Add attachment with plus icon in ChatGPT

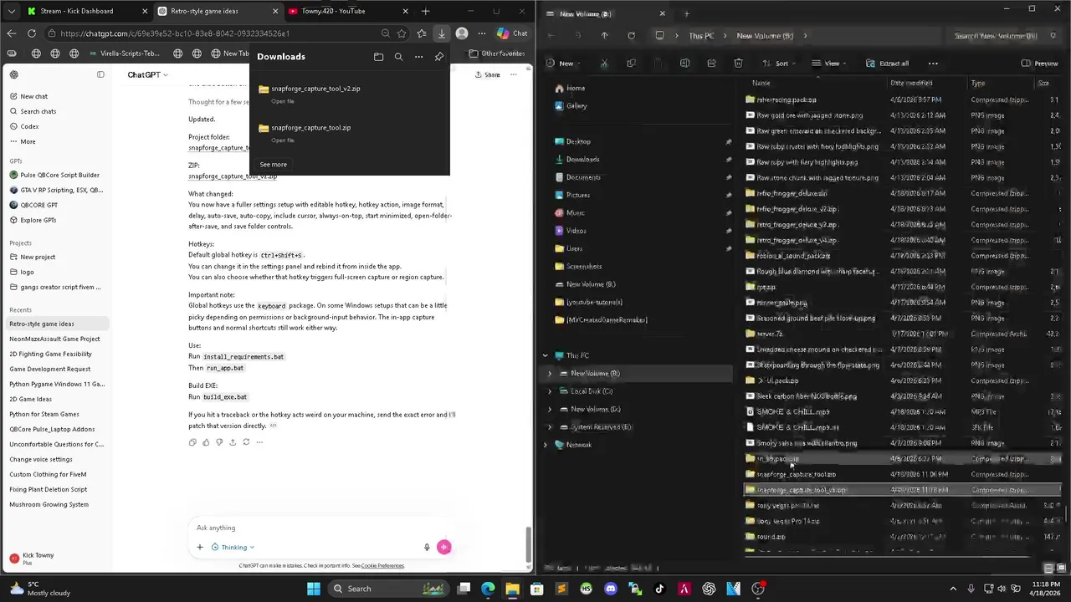200,548
